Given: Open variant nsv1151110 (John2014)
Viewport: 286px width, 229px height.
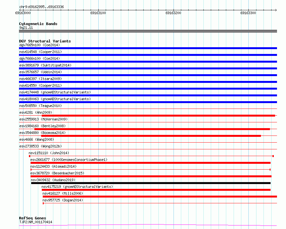Looking at the screenshot, I should 49,153.
